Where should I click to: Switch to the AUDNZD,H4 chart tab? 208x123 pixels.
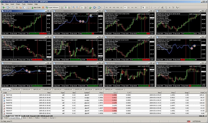click(x=119, y=90)
